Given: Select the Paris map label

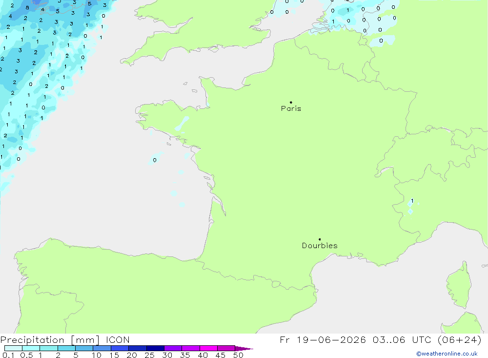Looking at the screenshot, I should point(291,108).
